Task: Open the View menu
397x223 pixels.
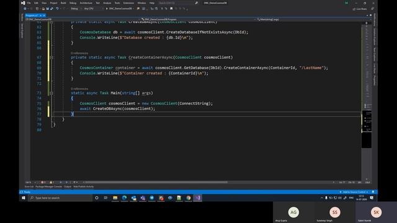Action: point(44,3)
